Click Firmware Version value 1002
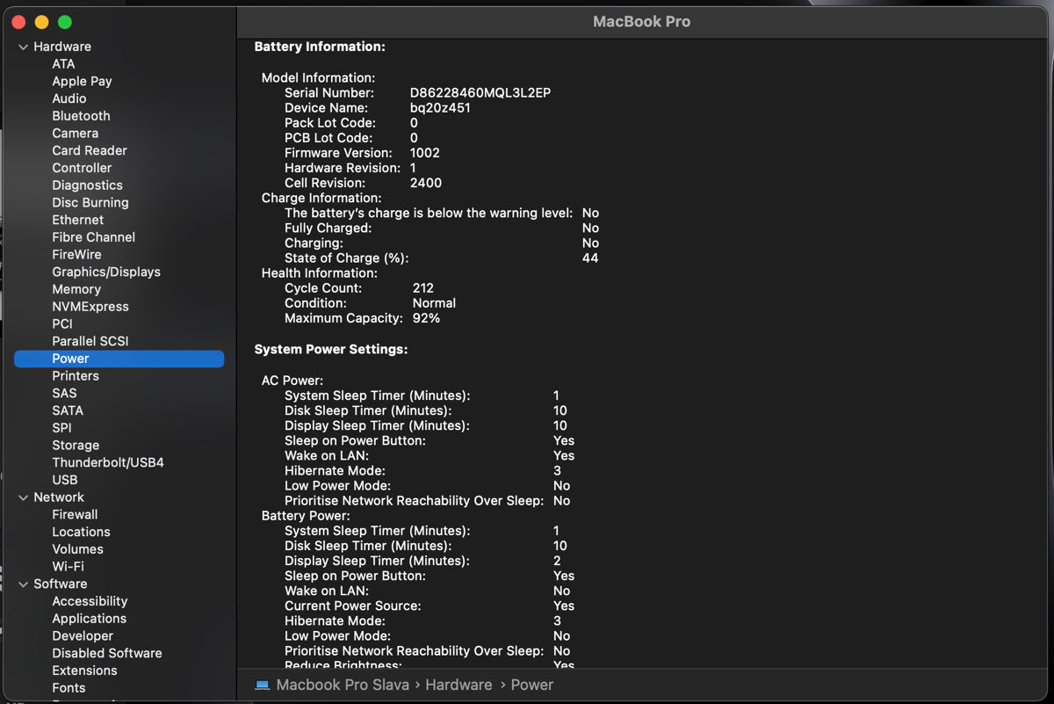The image size is (1054, 704). click(425, 152)
